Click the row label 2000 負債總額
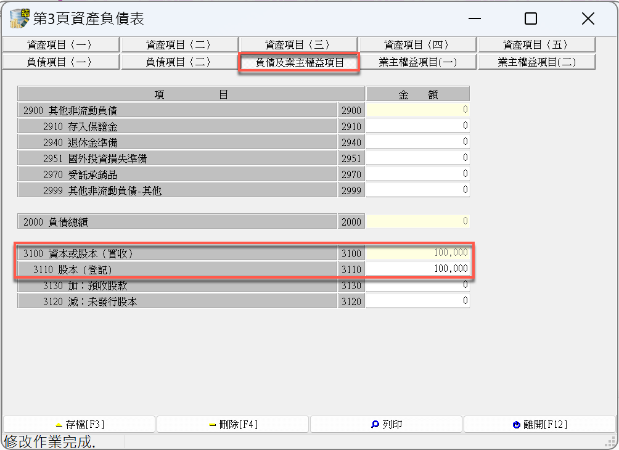The height and width of the screenshot is (450, 619). (x=177, y=222)
